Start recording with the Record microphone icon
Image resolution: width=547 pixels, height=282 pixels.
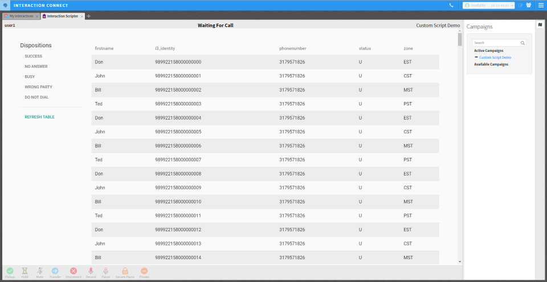point(91,271)
